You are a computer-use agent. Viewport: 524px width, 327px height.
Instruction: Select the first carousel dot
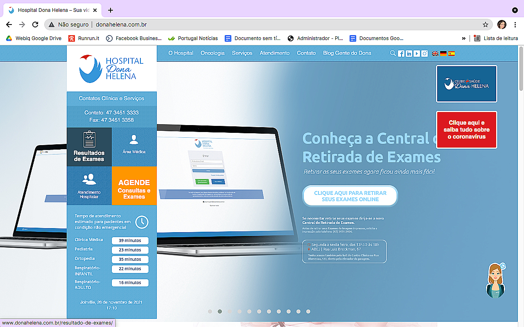tap(210, 311)
